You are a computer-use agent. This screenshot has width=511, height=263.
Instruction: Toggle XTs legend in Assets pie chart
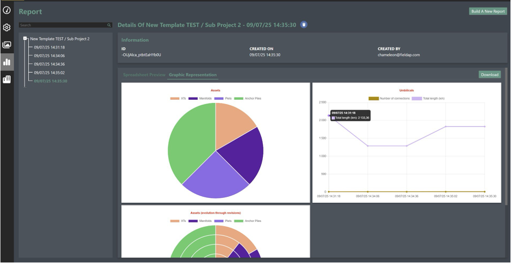click(x=179, y=98)
